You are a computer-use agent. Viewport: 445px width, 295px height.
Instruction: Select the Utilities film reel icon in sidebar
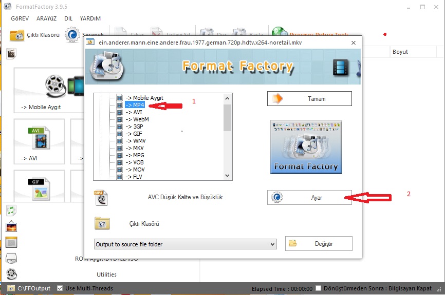pyautogui.click(x=11, y=273)
